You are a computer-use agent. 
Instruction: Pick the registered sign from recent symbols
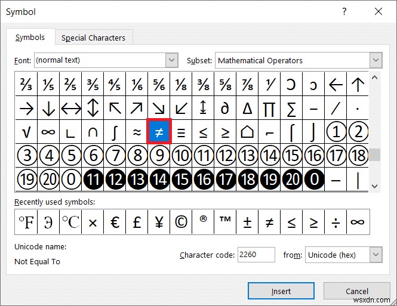coord(203,222)
